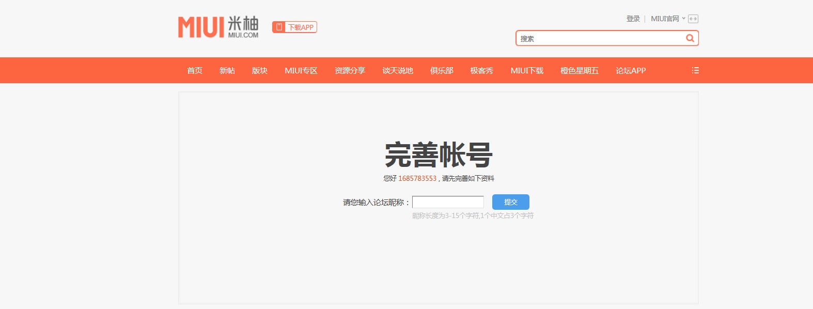Image resolution: width=813 pixels, height=309 pixels.
Task: Open the MIUI下载 nav item
Action: 527,70
